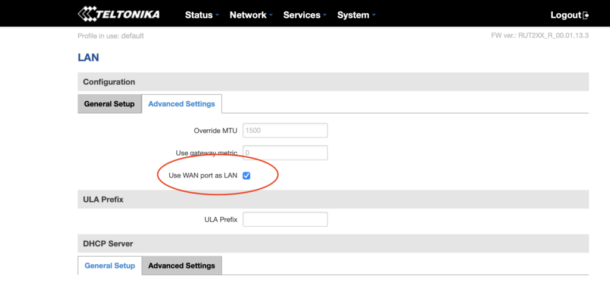Open DHCP Server Advanced Settings tab

(x=182, y=266)
